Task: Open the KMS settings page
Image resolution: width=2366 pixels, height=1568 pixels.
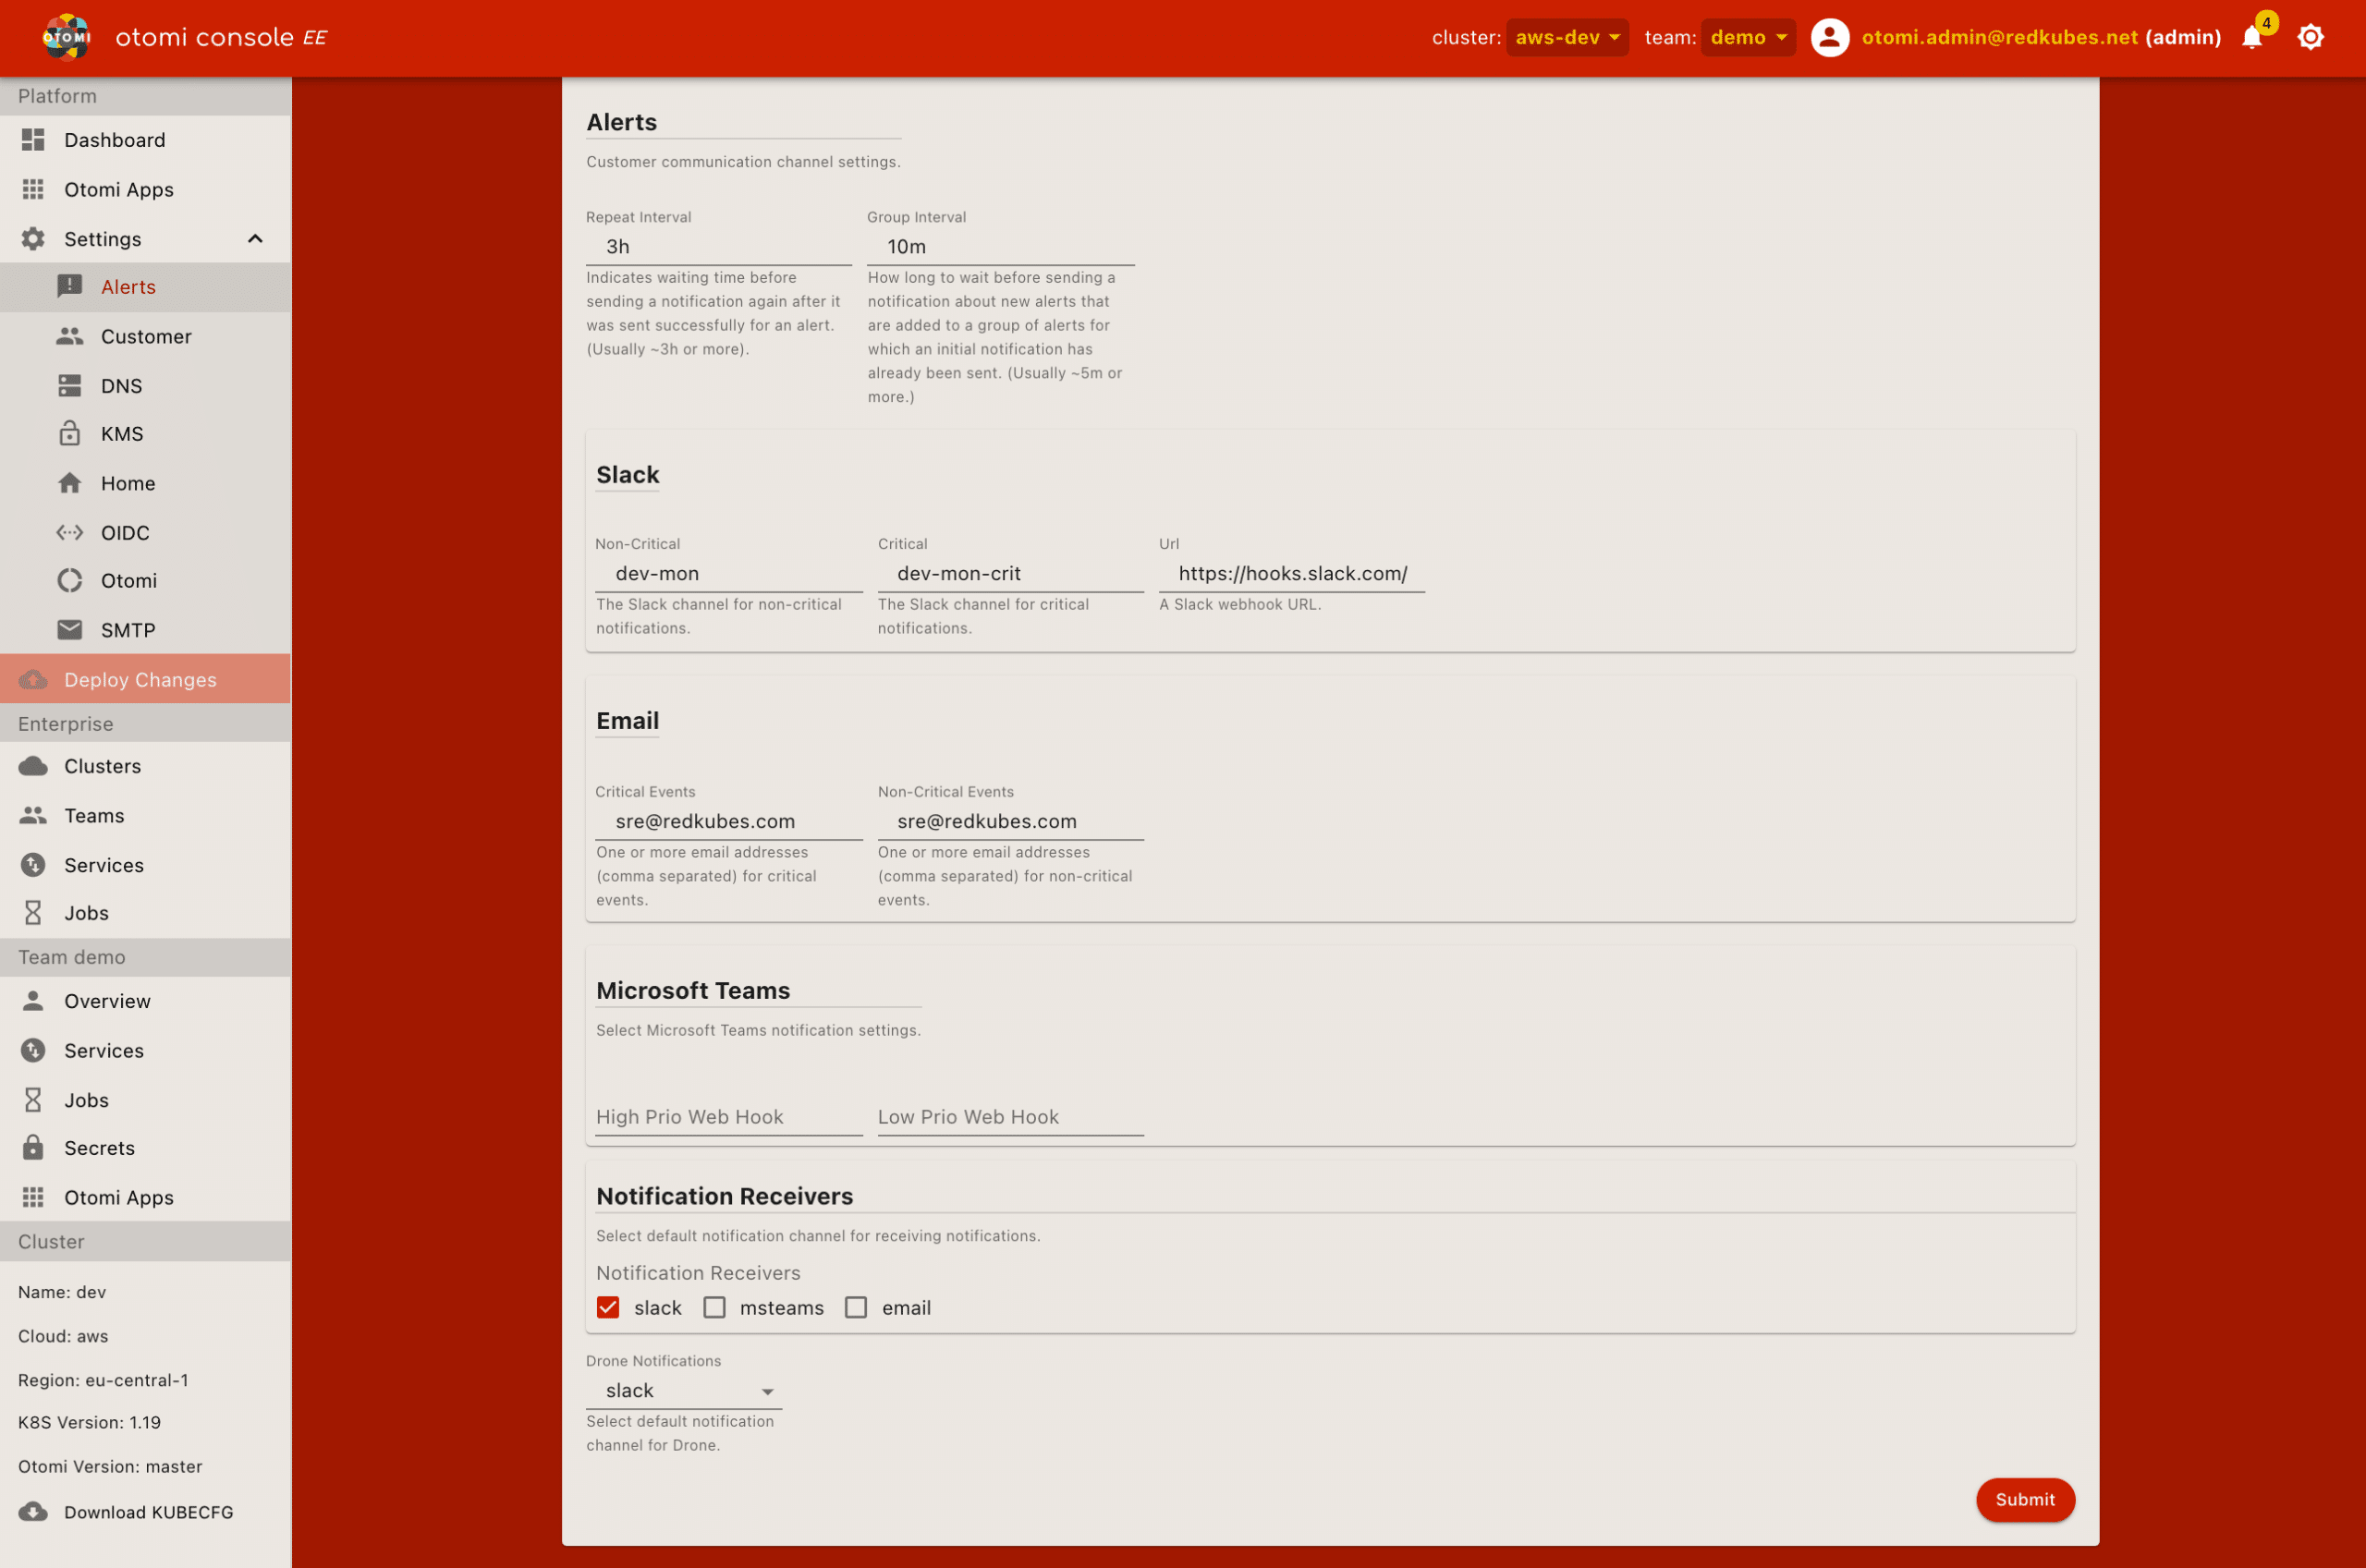Action: 122,433
